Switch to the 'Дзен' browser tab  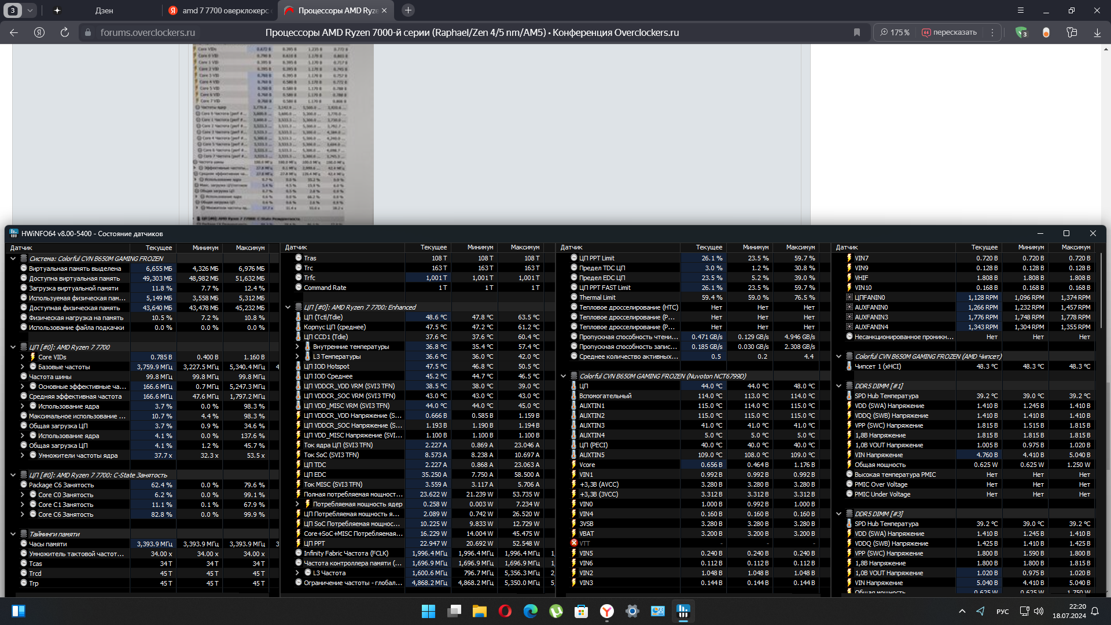tap(104, 10)
